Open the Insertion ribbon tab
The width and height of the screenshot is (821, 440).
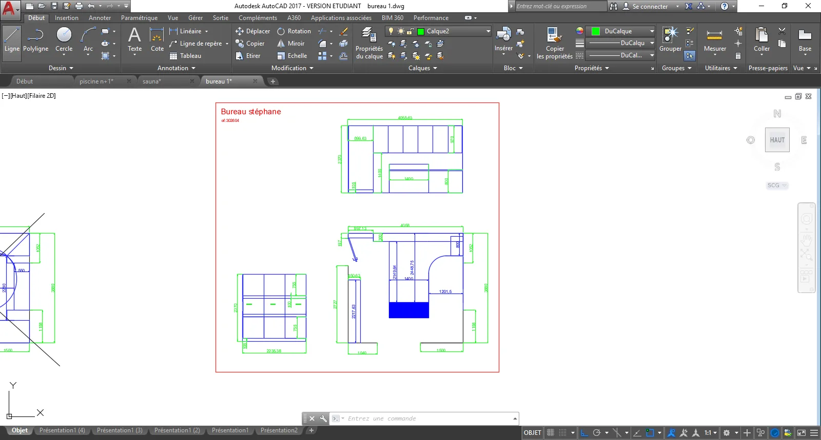[x=67, y=18]
